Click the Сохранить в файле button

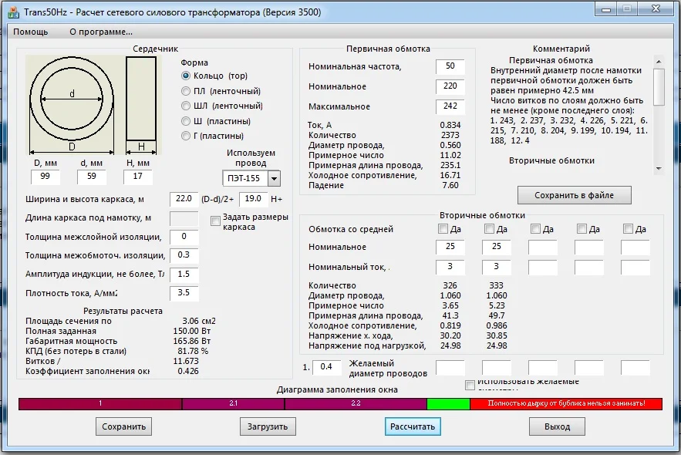pos(575,195)
